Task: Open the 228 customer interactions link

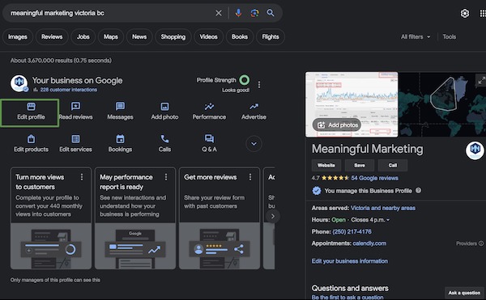Action: point(69,90)
